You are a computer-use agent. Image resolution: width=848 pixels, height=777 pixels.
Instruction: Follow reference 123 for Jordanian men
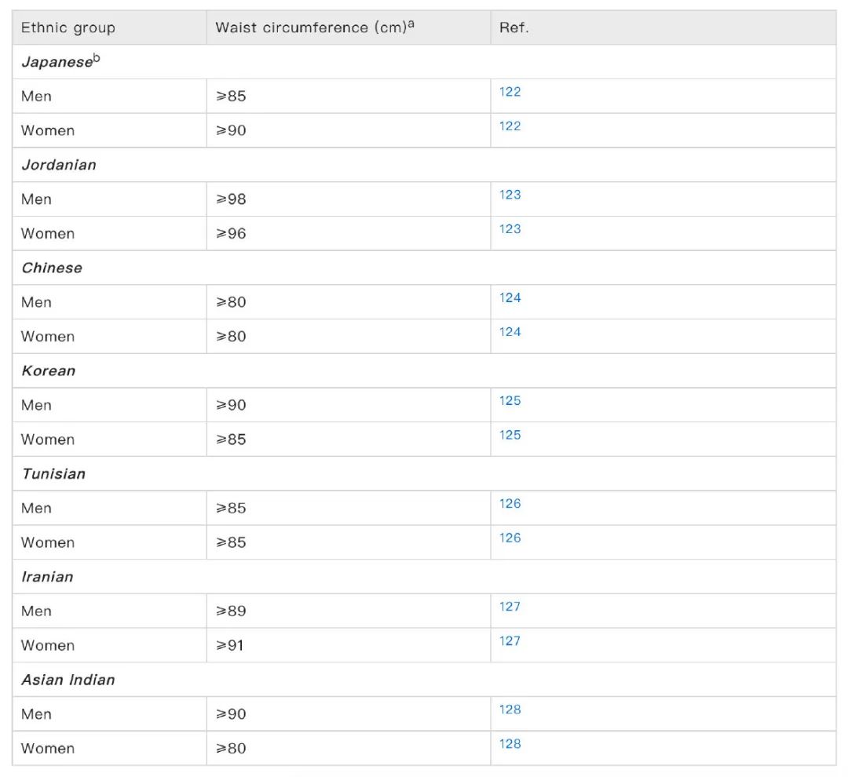(x=510, y=195)
